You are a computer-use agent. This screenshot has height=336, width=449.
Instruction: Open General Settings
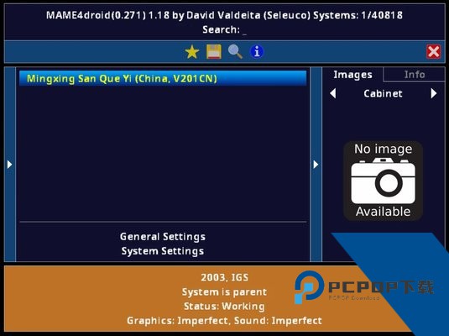(163, 237)
